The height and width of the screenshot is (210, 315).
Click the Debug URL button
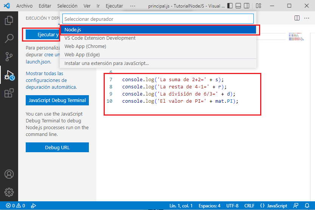point(57,147)
